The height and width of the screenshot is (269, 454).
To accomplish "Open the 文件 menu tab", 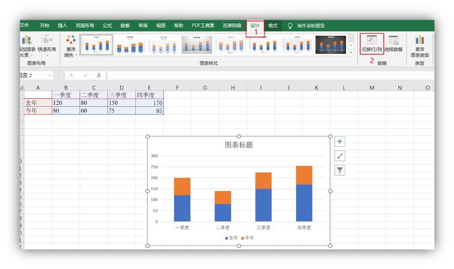I will [24, 25].
